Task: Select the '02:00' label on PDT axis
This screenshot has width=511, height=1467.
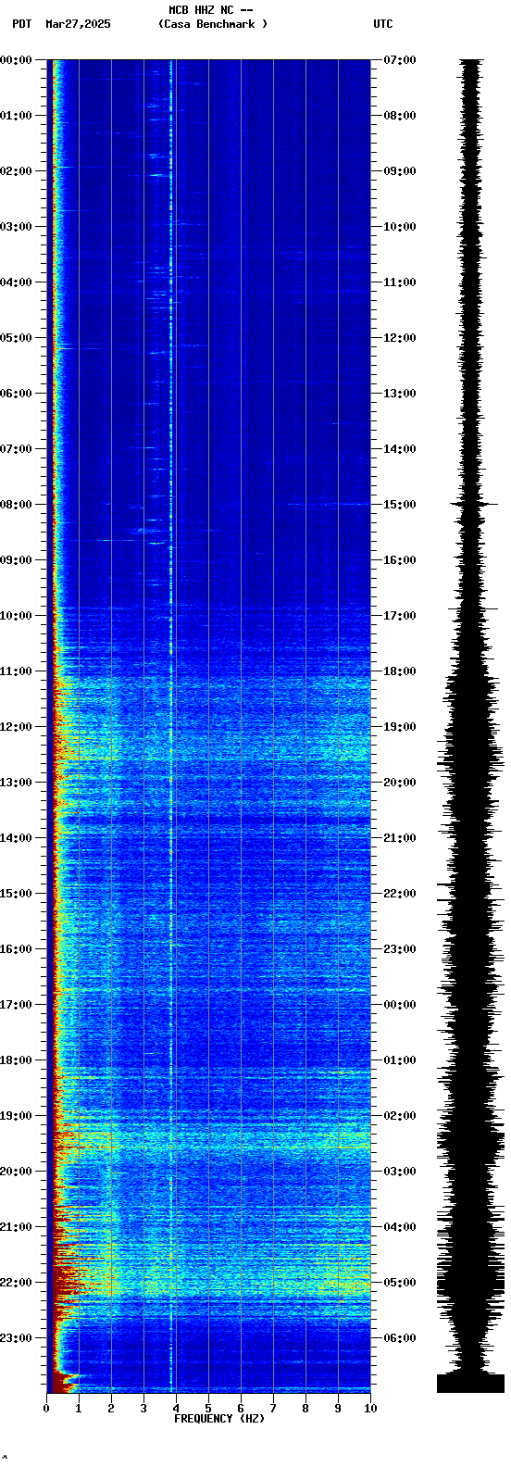Action: [16, 171]
